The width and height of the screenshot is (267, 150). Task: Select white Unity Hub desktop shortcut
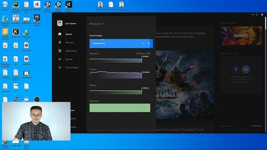point(37,6)
